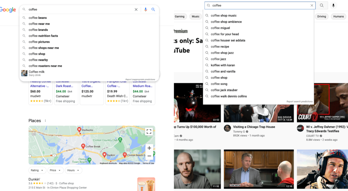
Task: Expand the Places map to fullscreen
Action: [149, 132]
